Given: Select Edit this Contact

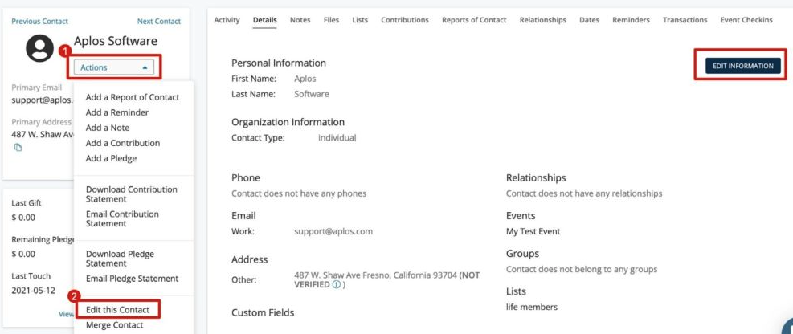Looking at the screenshot, I should click(118, 309).
